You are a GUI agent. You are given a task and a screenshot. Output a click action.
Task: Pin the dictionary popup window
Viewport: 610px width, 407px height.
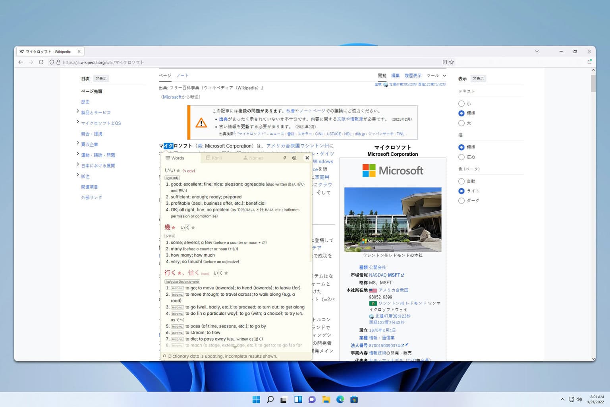pos(285,158)
